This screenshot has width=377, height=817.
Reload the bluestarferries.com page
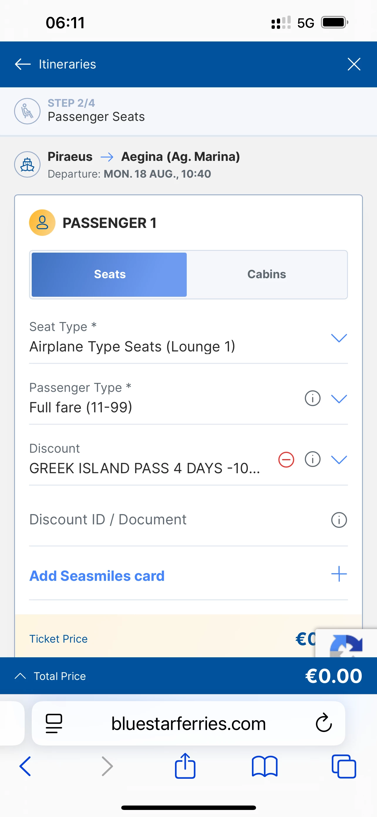point(324,723)
